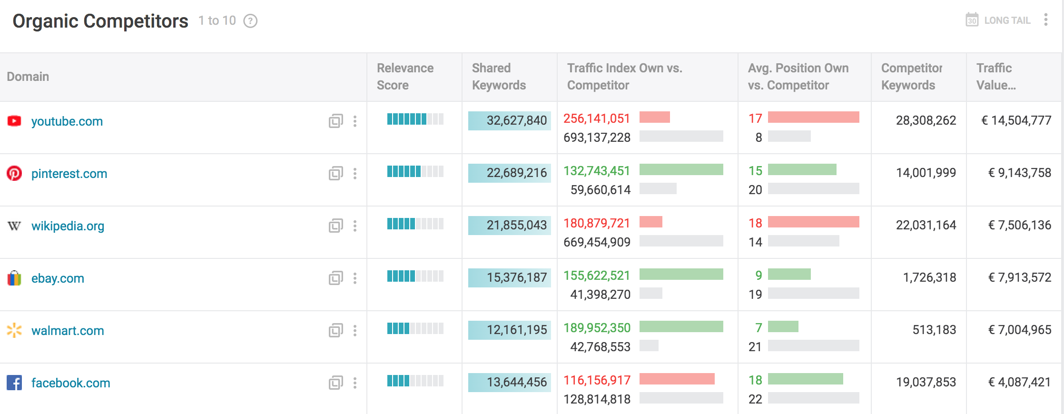
Task: Click red traffic index value 116,156,917
Action: coord(597,380)
